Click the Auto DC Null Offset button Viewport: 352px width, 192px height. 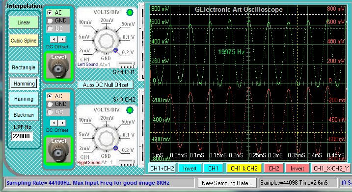106,85
